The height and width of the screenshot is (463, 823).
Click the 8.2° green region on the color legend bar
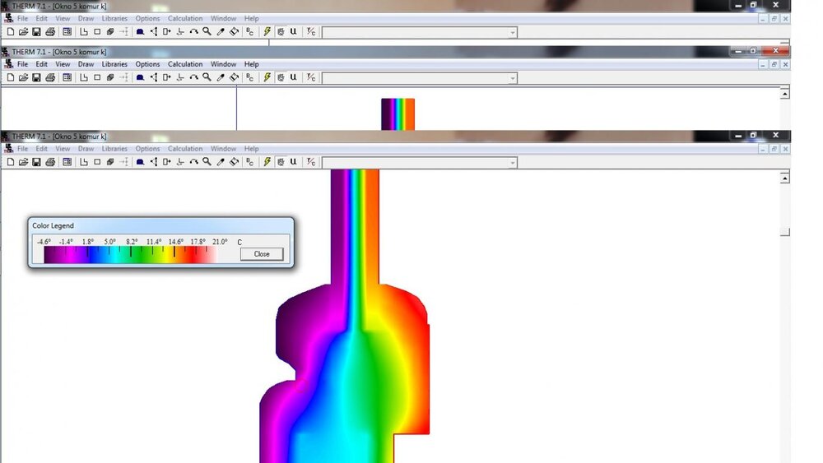point(132,255)
